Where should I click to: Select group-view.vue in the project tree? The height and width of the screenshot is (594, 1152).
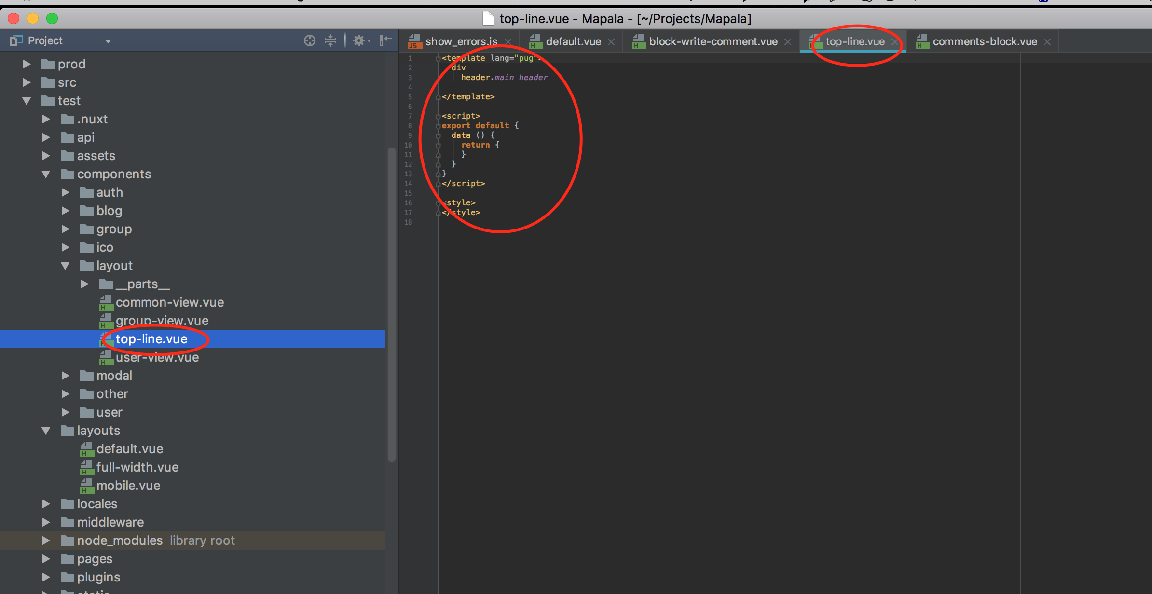point(162,321)
